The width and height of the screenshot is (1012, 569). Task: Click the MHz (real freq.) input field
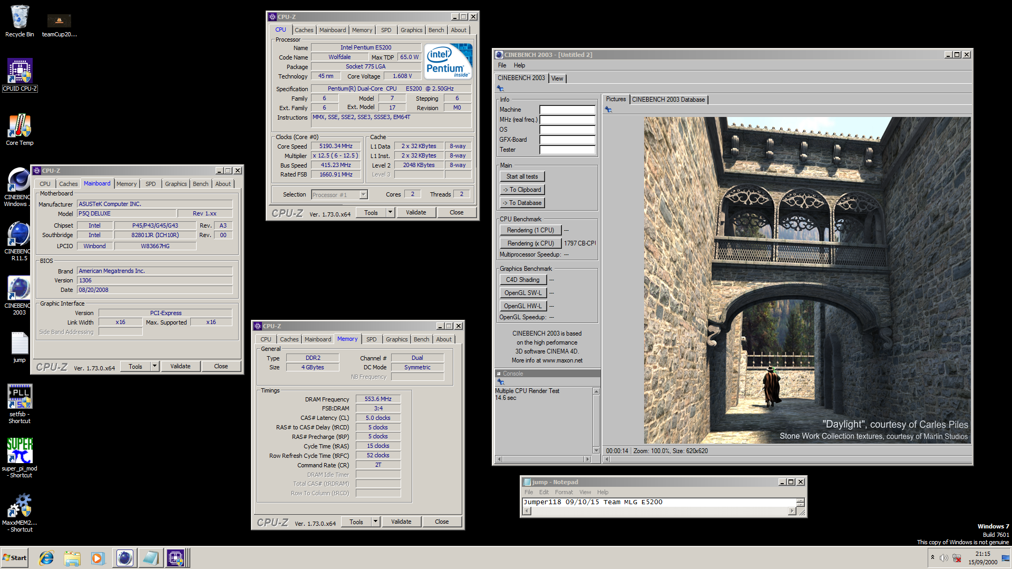[x=567, y=120]
